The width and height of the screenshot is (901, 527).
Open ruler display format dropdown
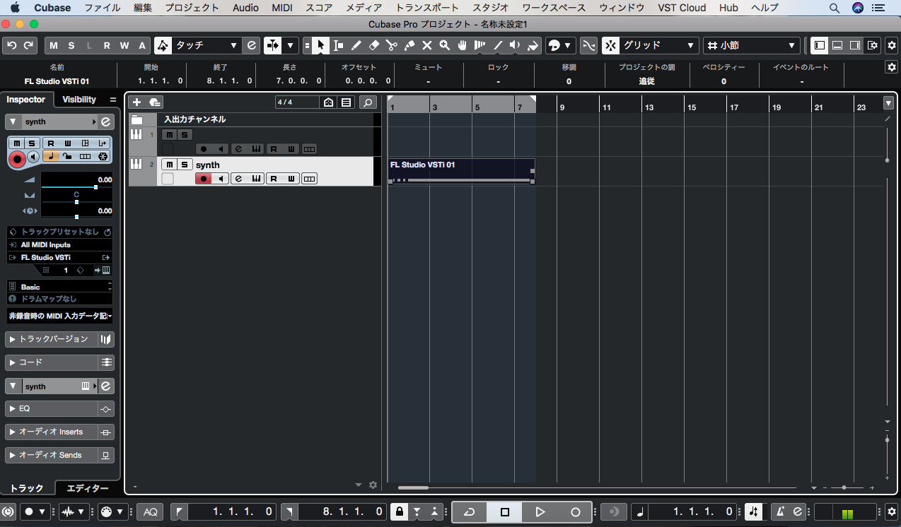[888, 103]
